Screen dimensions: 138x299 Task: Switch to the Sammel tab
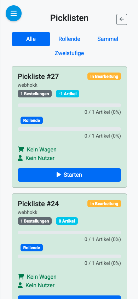click(108, 39)
